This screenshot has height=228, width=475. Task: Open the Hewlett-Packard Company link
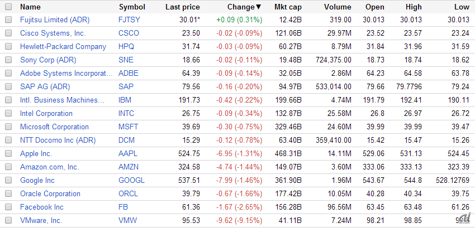tap(63, 46)
